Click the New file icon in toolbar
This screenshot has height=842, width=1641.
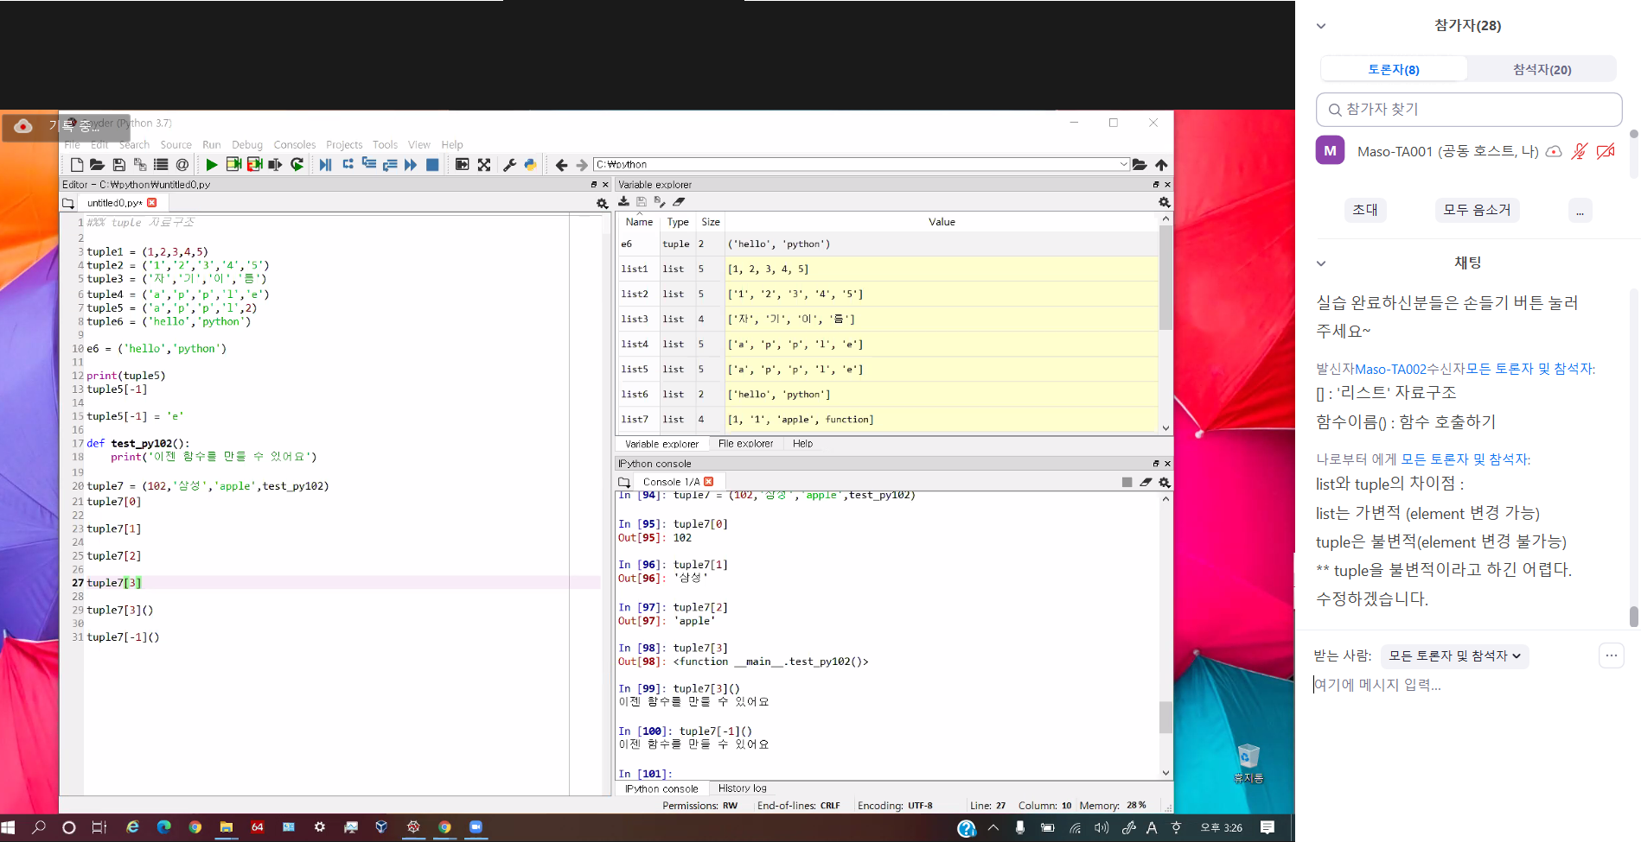77,165
